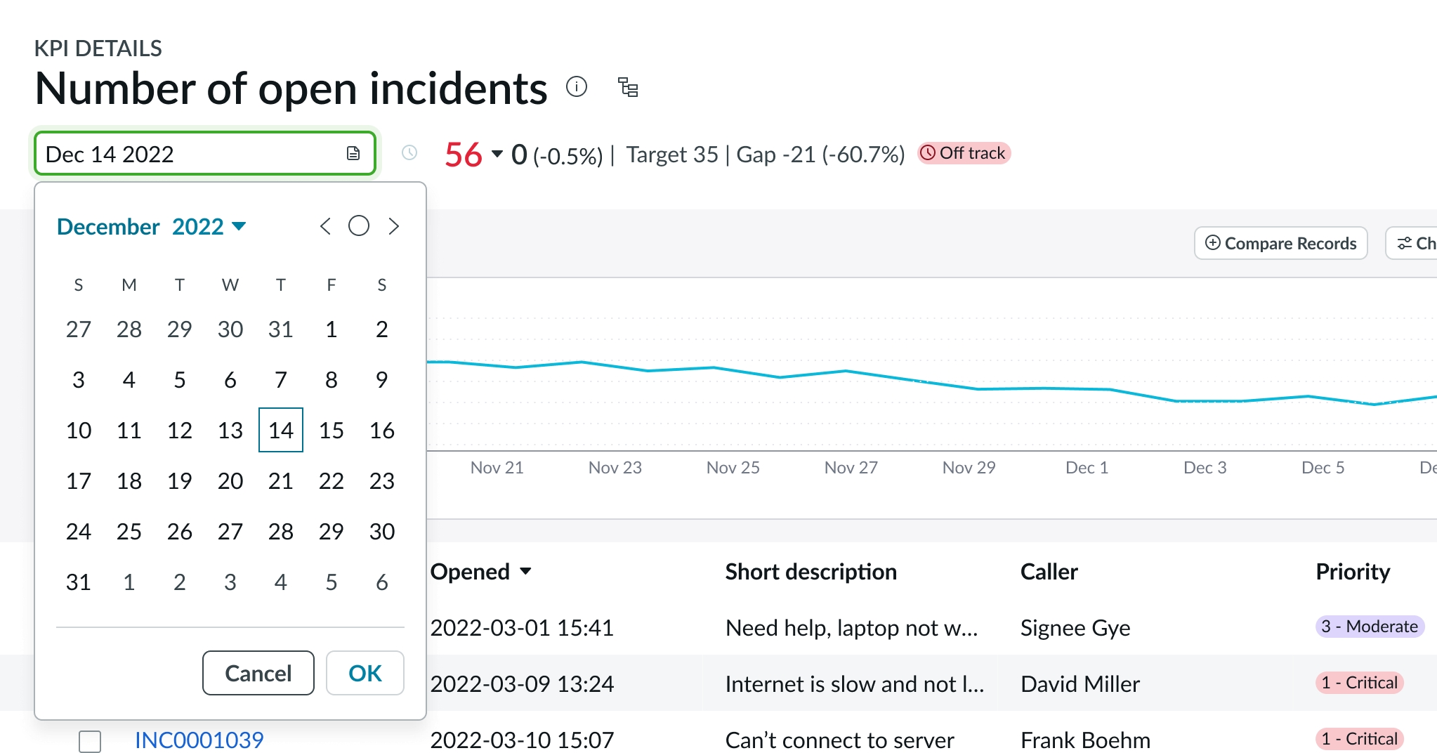Image resolution: width=1437 pixels, height=753 pixels.
Task: Check the checkbox for incident INC0001039
Action: tap(90, 740)
